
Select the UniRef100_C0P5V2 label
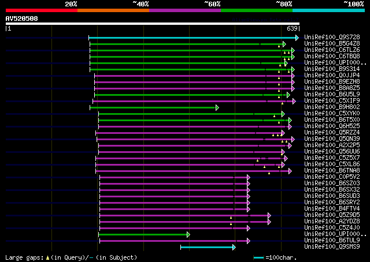(x=332, y=177)
